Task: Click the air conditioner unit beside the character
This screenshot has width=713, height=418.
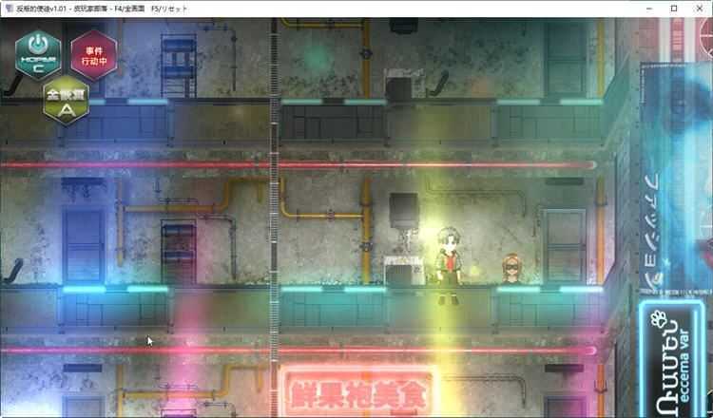Action: (x=401, y=269)
